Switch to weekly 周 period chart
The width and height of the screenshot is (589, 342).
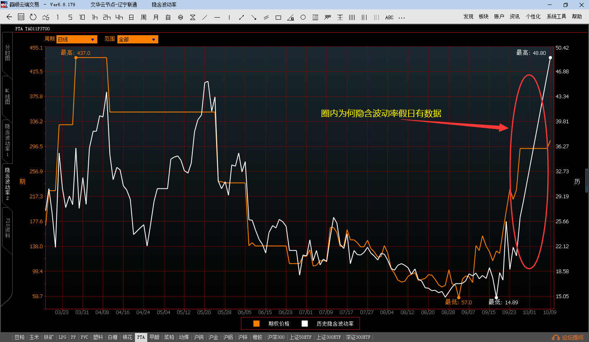(144, 17)
